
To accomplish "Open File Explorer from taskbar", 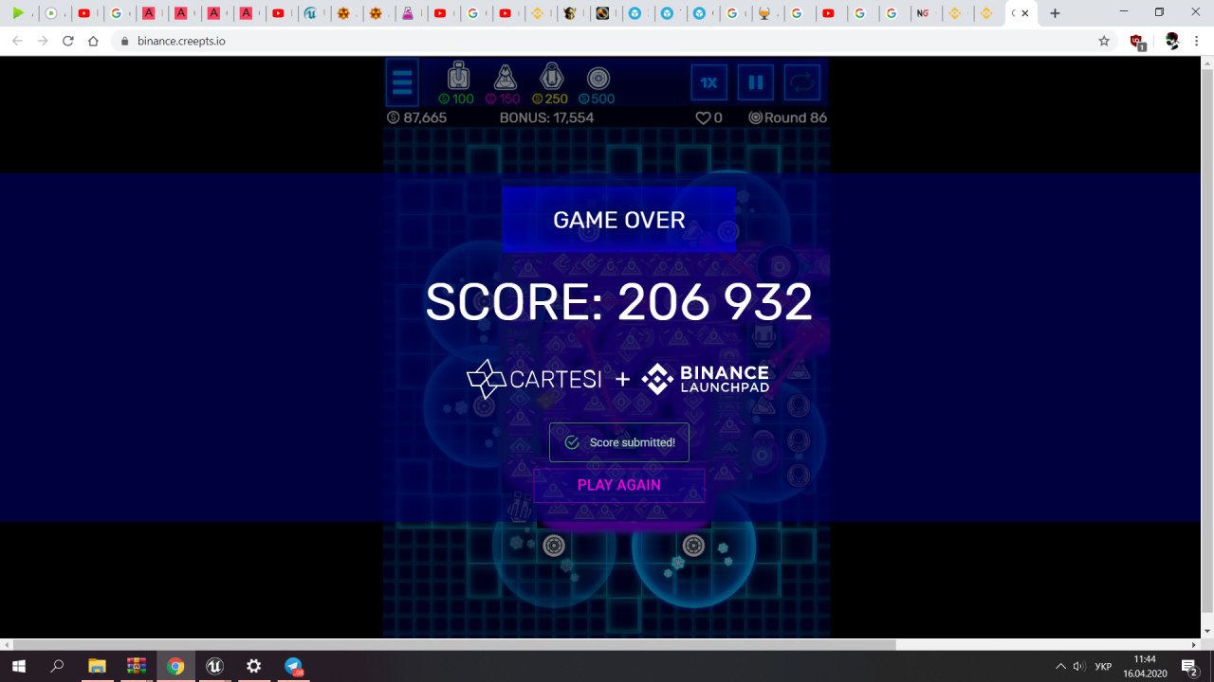I will (97, 666).
